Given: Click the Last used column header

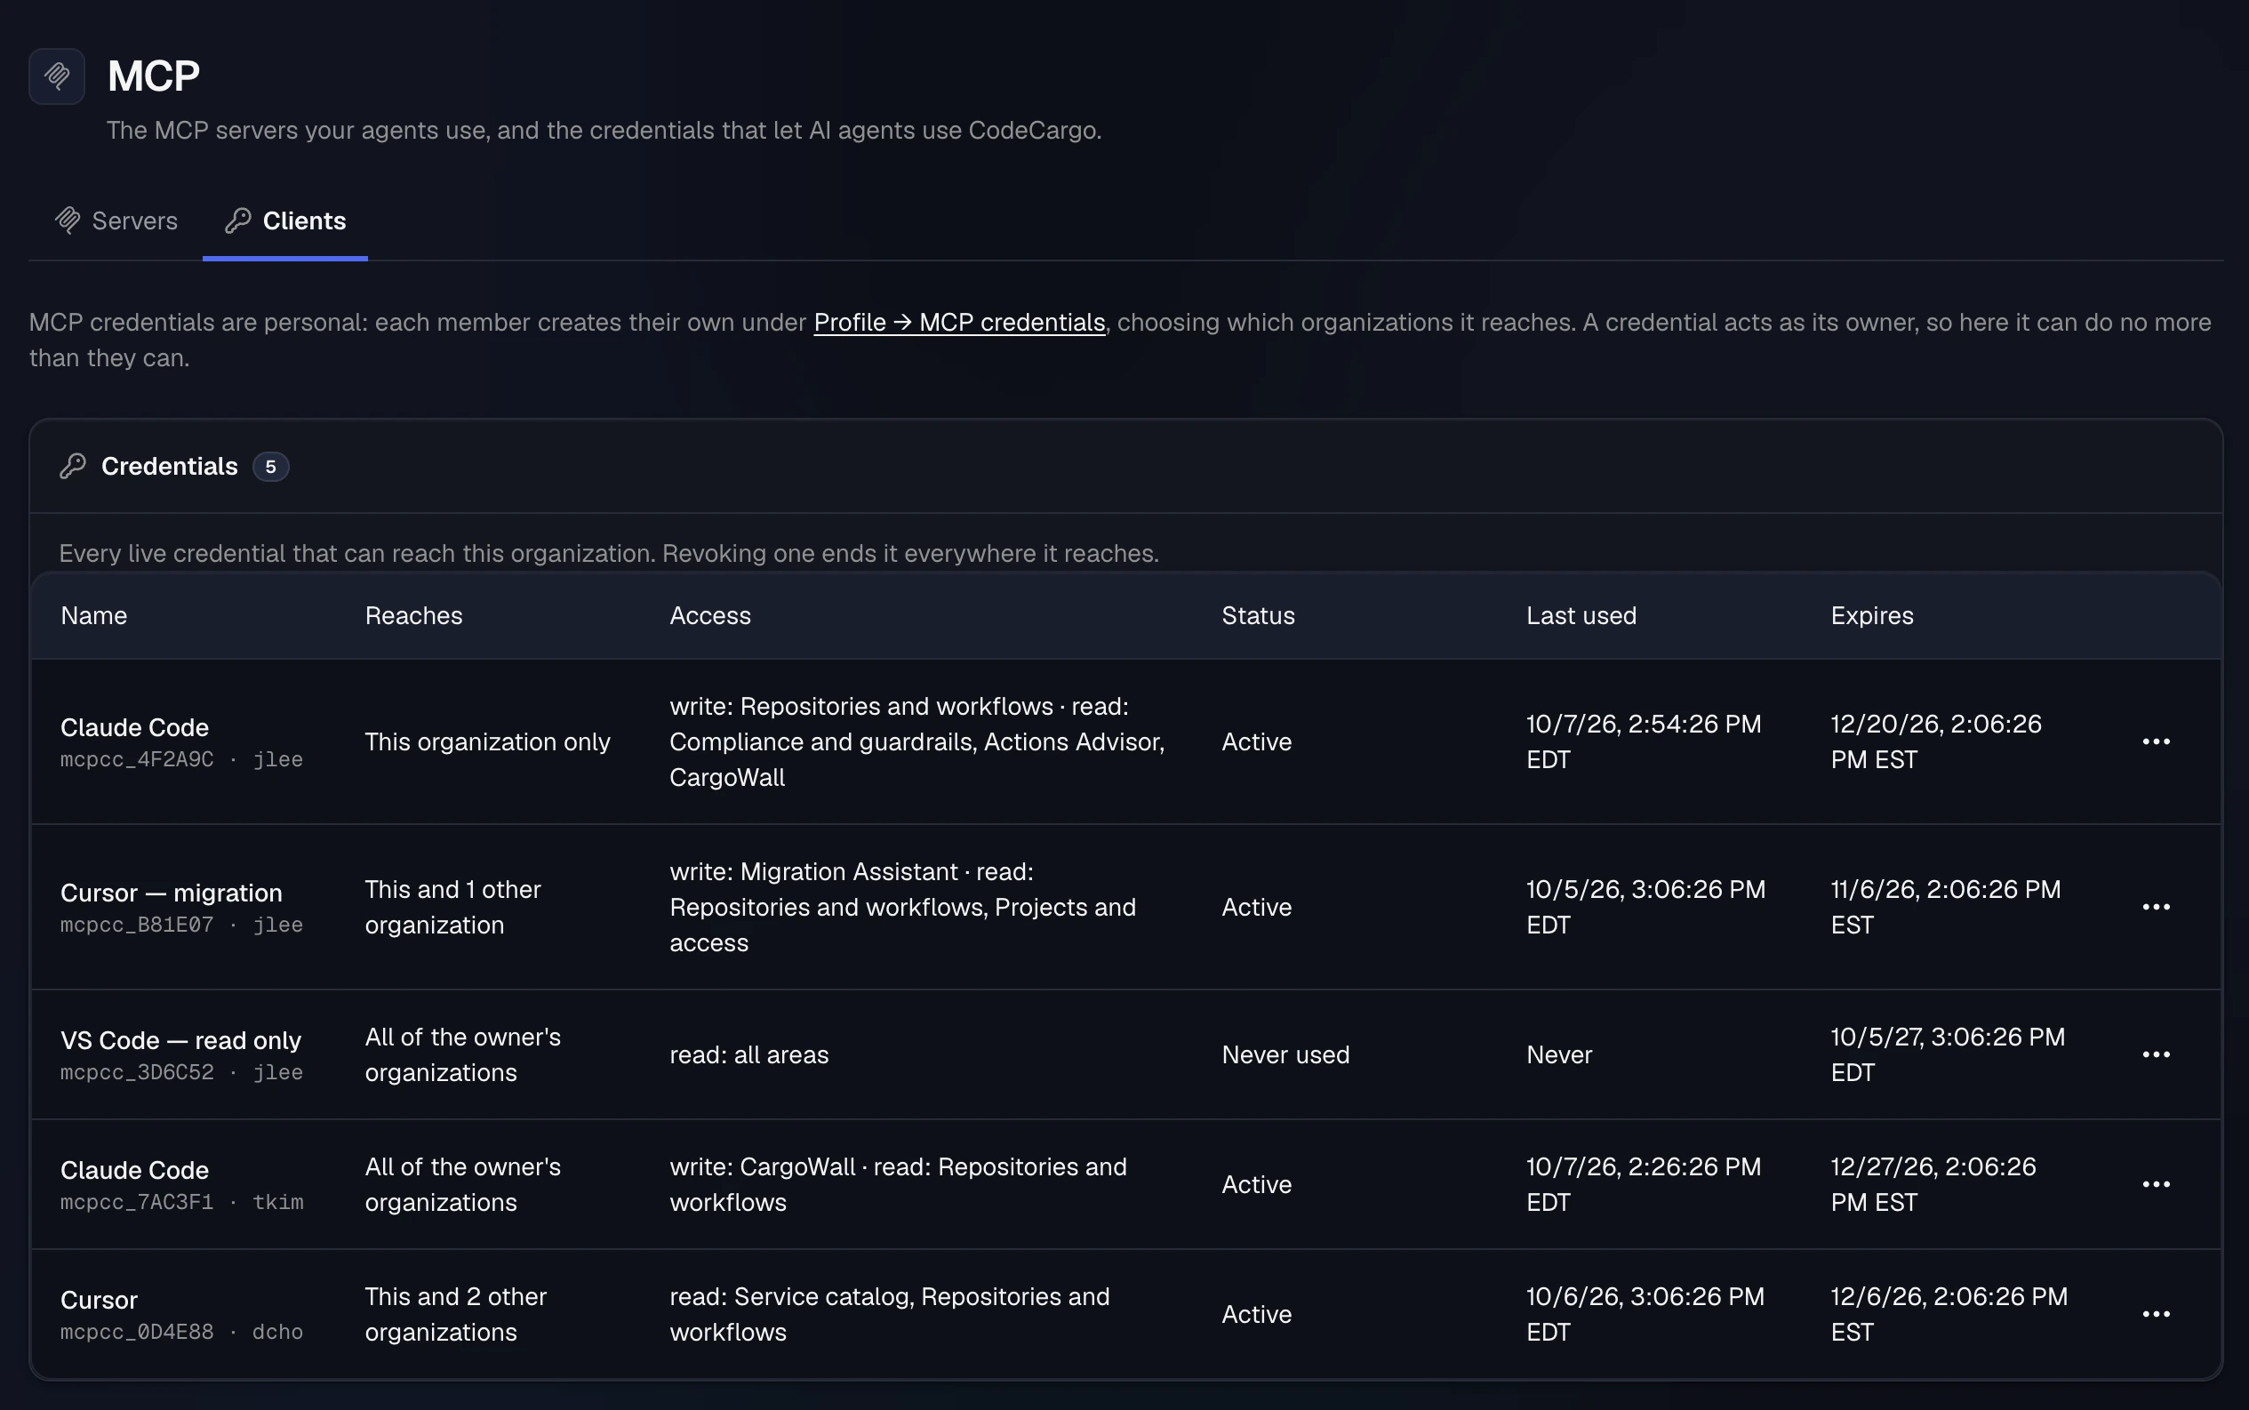Looking at the screenshot, I should click(x=1581, y=615).
